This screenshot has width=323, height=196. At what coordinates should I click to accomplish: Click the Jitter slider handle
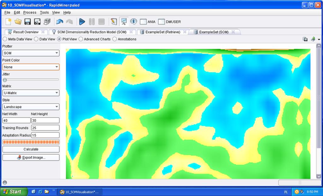coord(5,80)
